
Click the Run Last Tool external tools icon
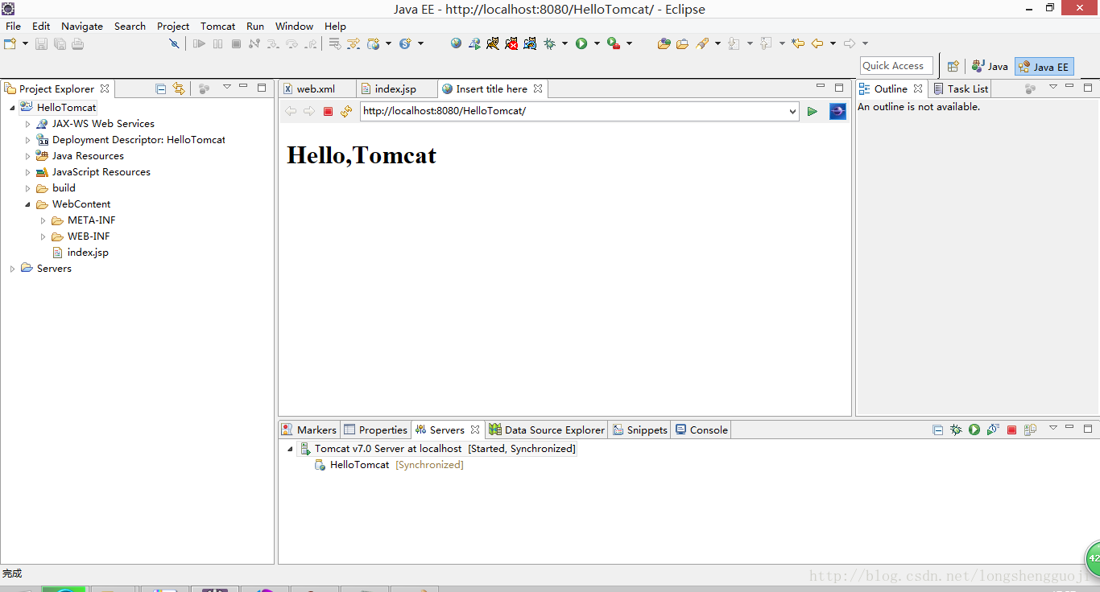coord(614,43)
